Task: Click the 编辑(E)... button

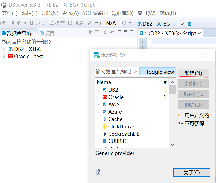Action: (x=193, y=94)
